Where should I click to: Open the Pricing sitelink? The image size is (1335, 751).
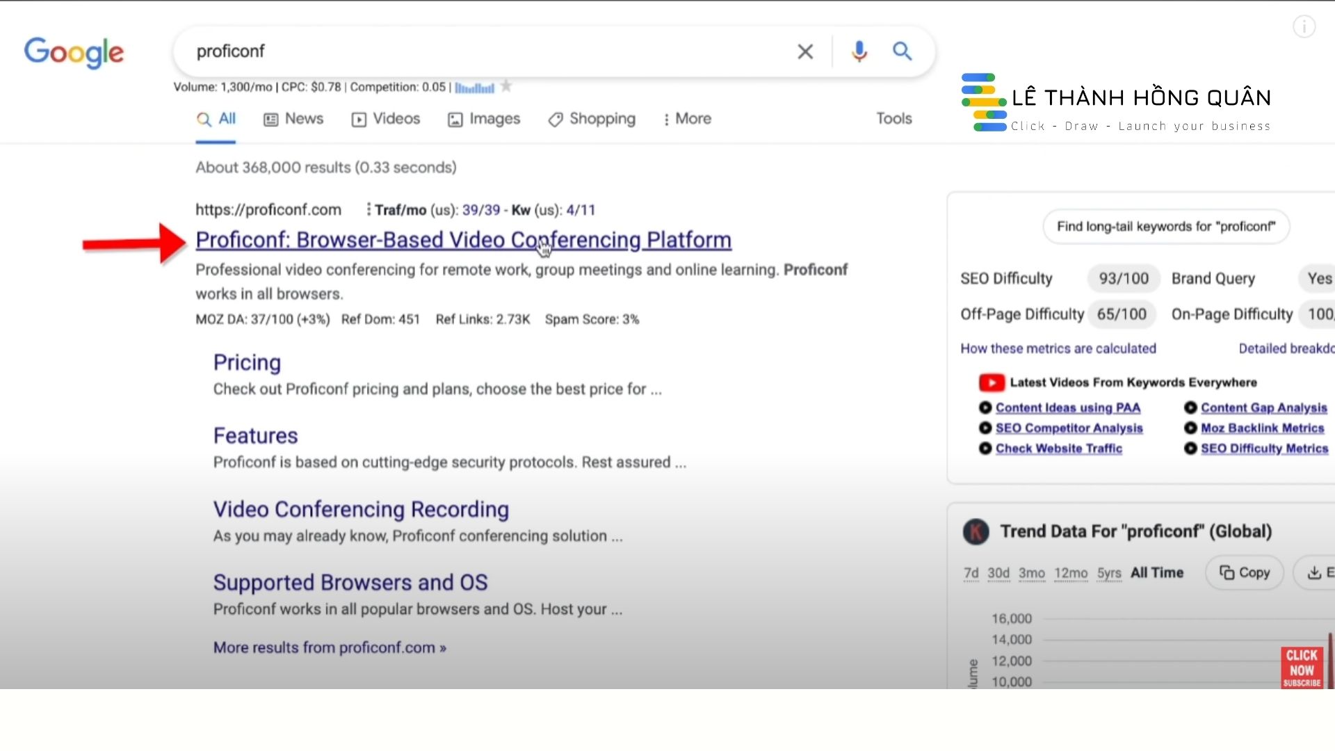247,363
